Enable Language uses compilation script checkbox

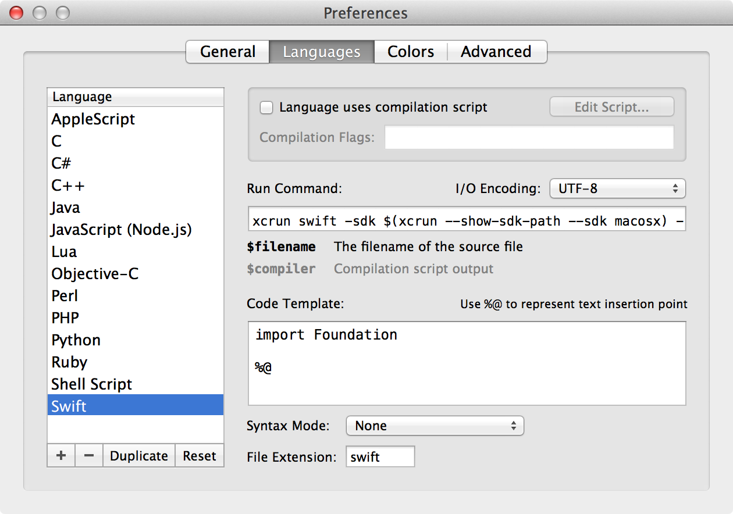[x=266, y=108]
